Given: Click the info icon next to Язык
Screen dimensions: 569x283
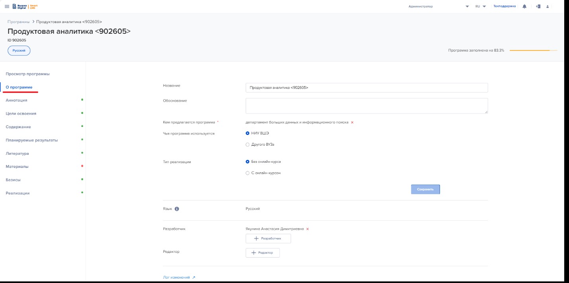Looking at the screenshot, I should [177, 209].
